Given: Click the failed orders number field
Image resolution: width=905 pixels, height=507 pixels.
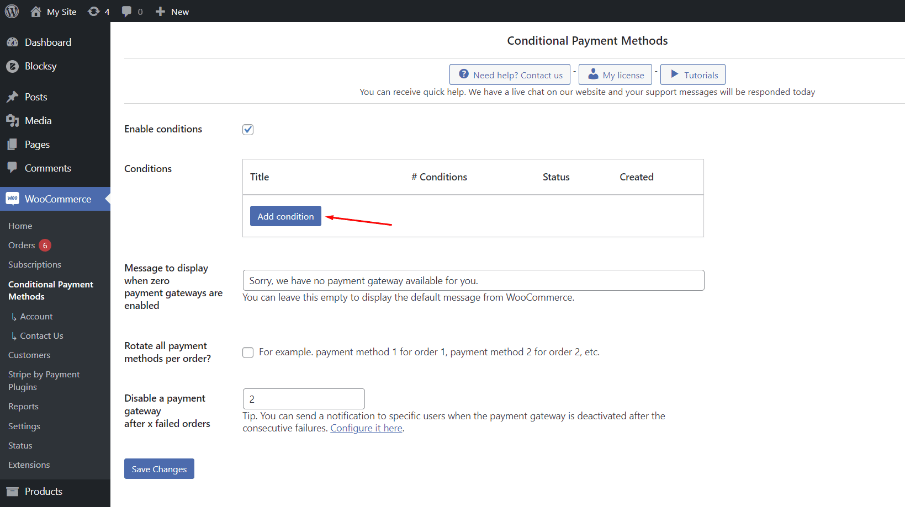Looking at the screenshot, I should [304, 399].
